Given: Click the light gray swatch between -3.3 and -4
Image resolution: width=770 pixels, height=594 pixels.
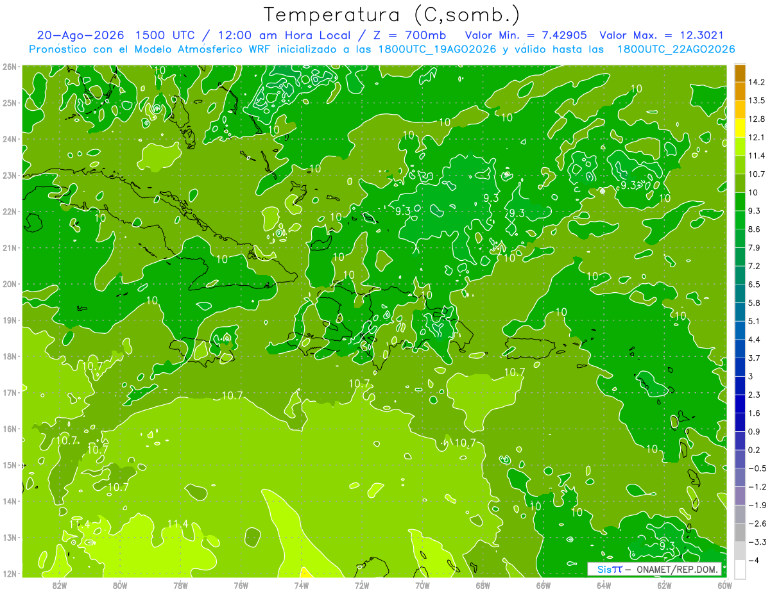Looking at the screenshot, I should tap(740, 551).
